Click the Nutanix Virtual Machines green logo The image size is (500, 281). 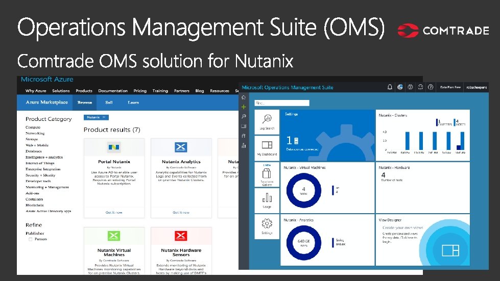click(114, 236)
